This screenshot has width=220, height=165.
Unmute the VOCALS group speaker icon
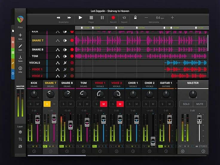(x=65, y=63)
